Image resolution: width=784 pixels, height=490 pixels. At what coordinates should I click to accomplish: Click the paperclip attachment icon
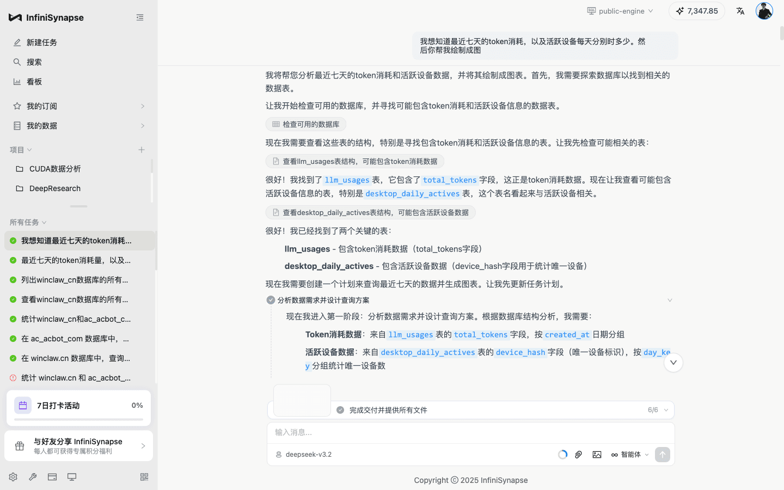click(578, 454)
